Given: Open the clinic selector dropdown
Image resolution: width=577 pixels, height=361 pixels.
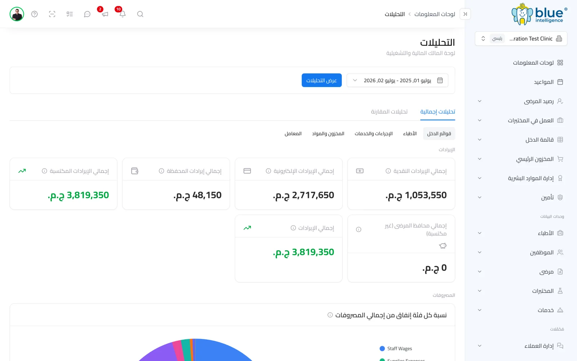Looking at the screenshot, I should [521, 39].
